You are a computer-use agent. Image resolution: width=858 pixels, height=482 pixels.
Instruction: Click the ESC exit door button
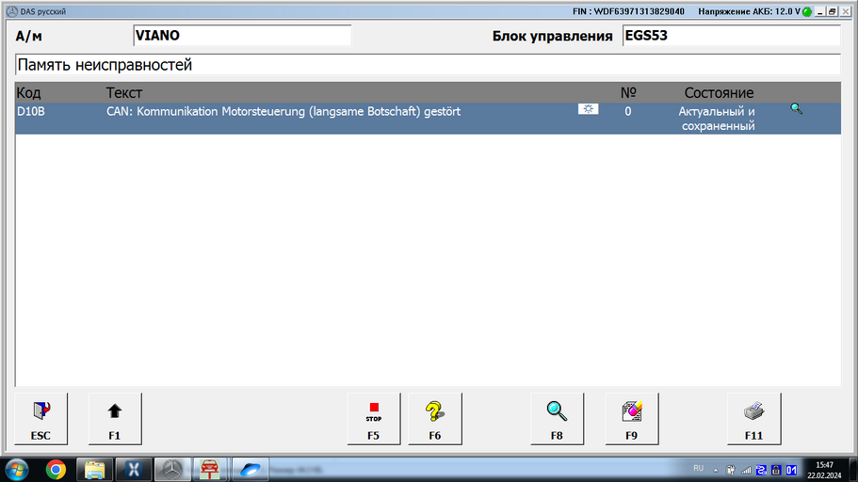41,419
